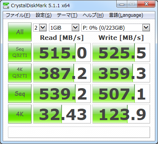Select the Seq Q32T1 read value 515.0

point(62,52)
